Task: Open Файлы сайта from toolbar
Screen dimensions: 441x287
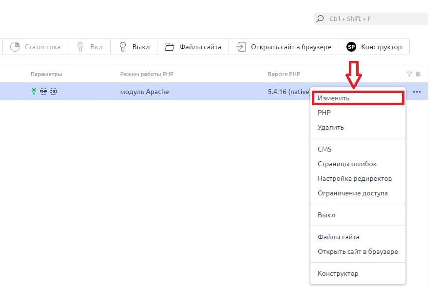Action: (192, 47)
